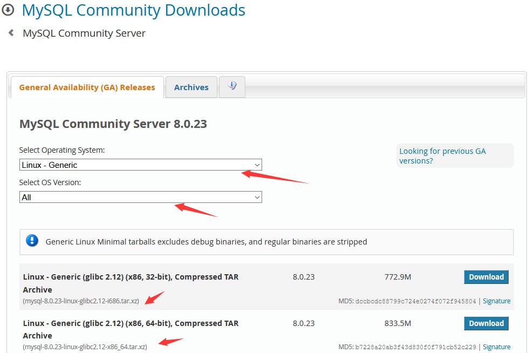
Task: Open the OS Version dropdown arrow
Action: point(257,197)
